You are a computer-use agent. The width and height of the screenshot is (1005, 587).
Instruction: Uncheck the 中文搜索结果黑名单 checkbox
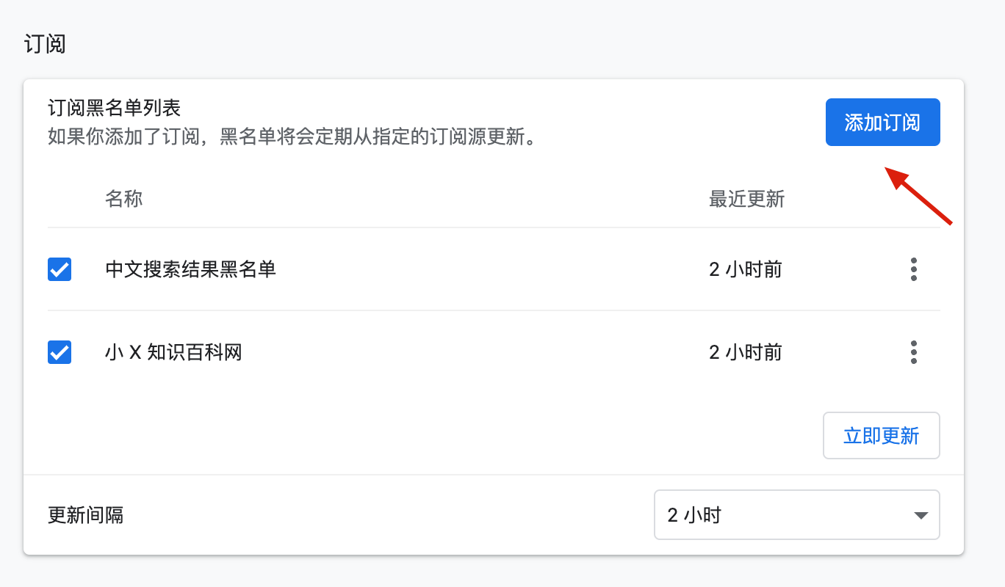pyautogui.click(x=60, y=269)
